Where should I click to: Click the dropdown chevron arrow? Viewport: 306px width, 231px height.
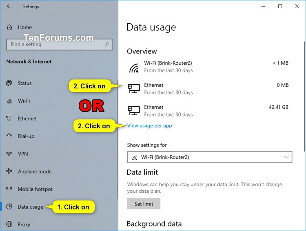(286, 157)
